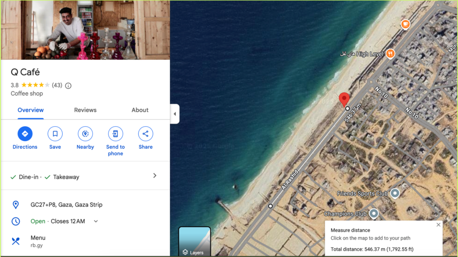Click the Total distance text

click(x=372, y=249)
